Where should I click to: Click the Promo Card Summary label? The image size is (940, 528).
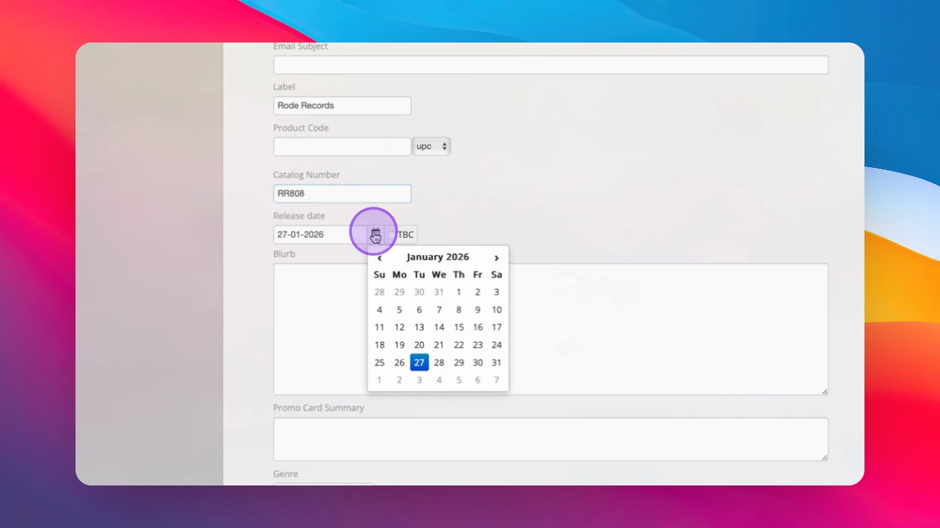(319, 408)
